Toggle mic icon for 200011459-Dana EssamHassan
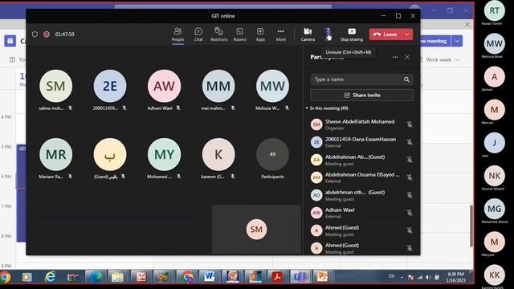 coord(410,142)
